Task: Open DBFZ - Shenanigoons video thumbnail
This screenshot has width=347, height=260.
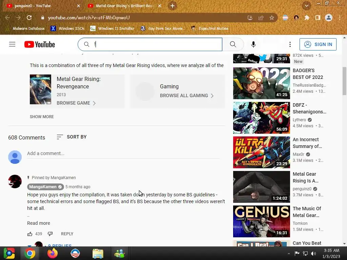Action: pos(261,118)
